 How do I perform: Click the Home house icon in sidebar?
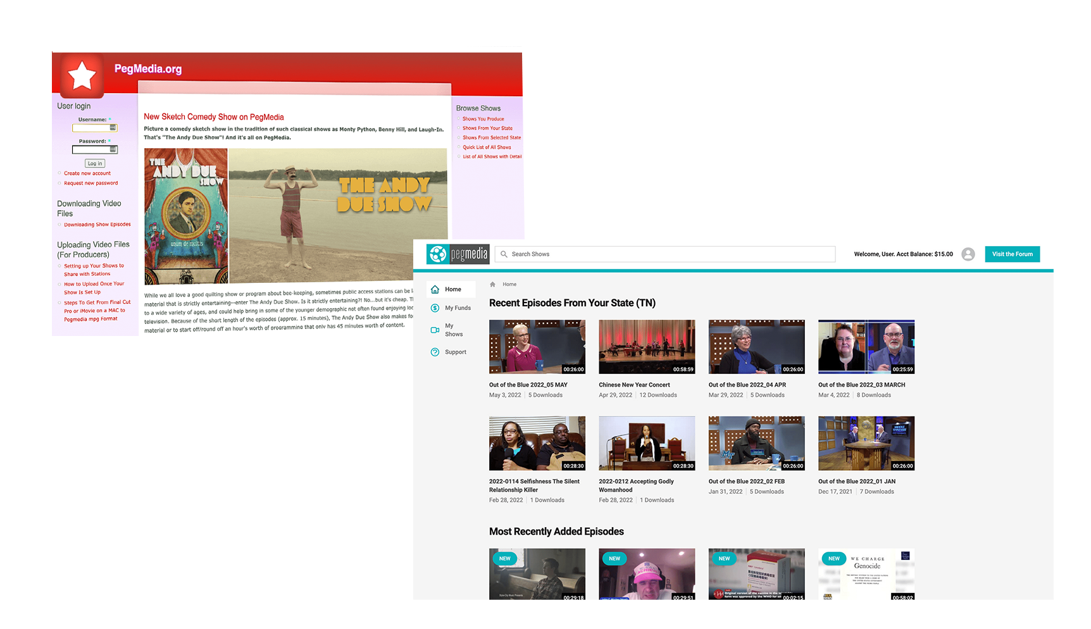pyautogui.click(x=435, y=290)
